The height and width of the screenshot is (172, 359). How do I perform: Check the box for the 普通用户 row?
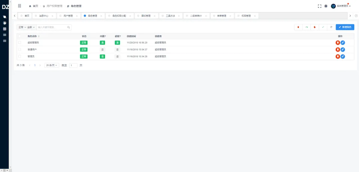20,50
